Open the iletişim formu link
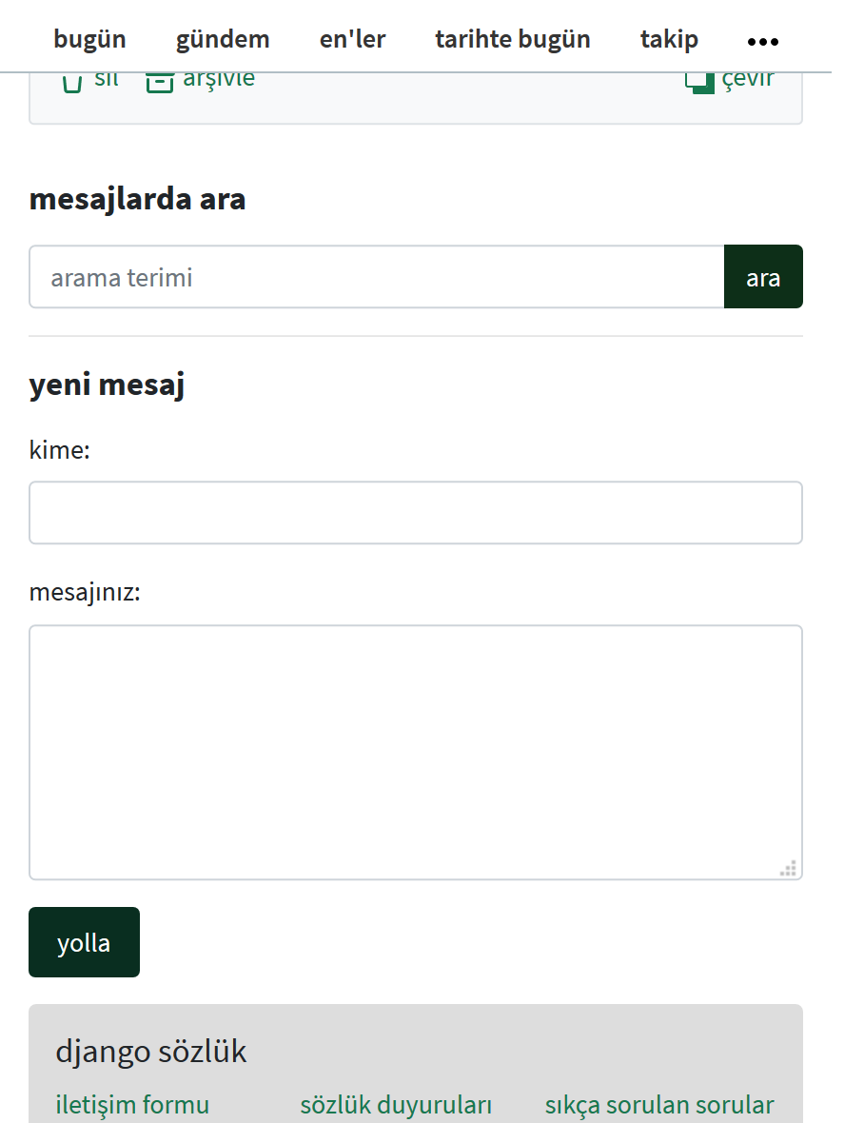Screen dimensions: 864x1123 tap(132, 1105)
